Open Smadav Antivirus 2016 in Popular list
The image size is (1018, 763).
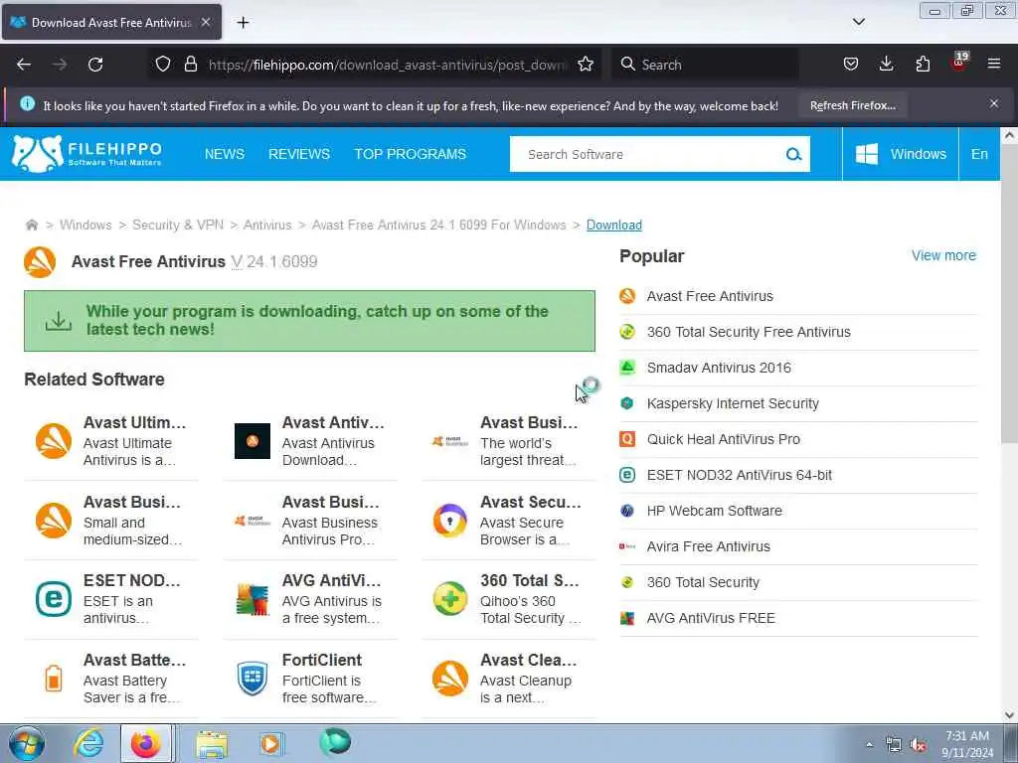[719, 368]
